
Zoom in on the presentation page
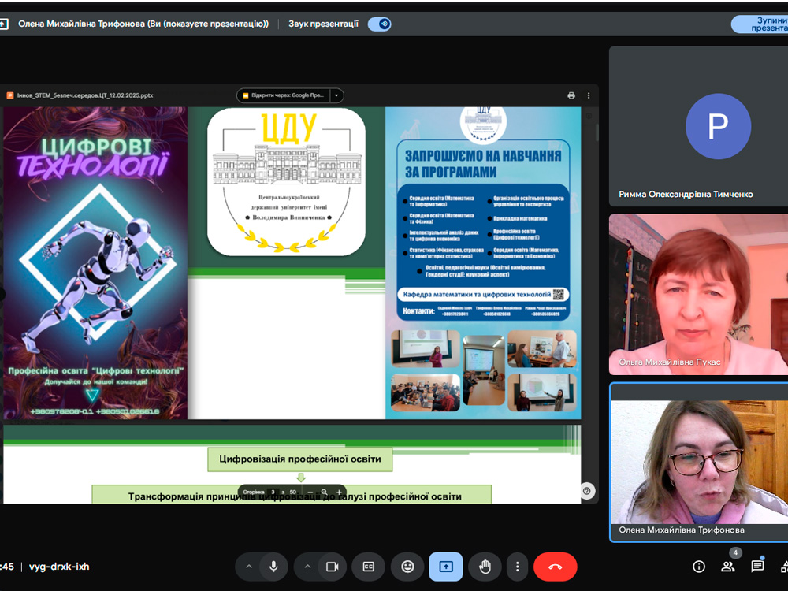pyautogui.click(x=339, y=492)
